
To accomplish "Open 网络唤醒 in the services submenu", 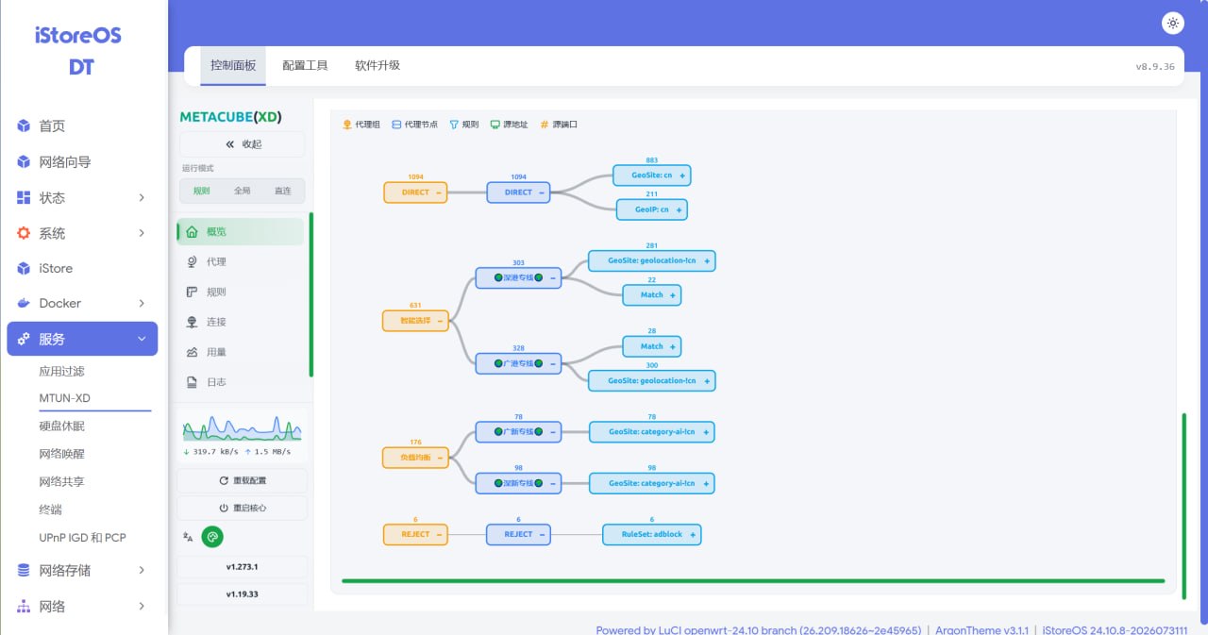I will pyautogui.click(x=61, y=454).
